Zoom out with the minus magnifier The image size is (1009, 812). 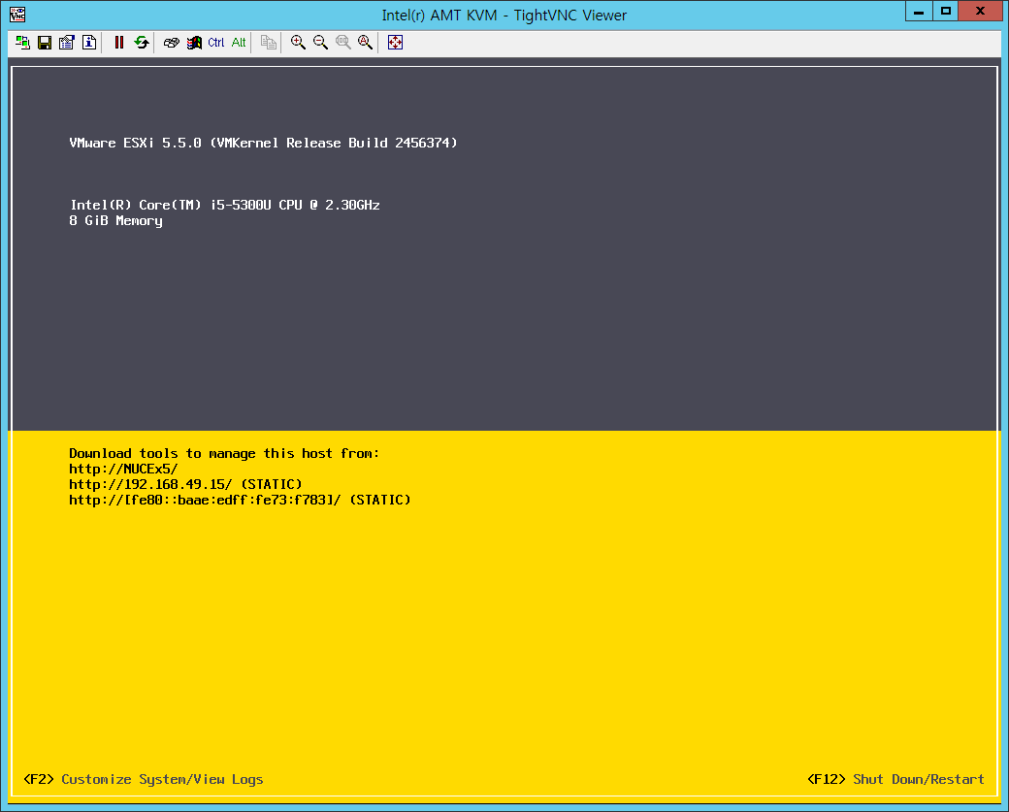click(x=320, y=43)
